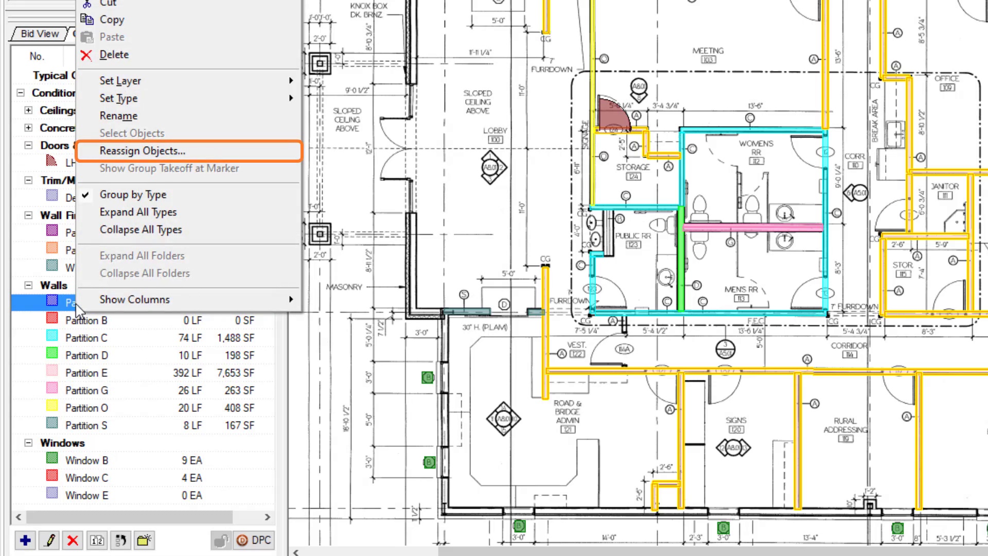Click the reorder list arrow icon
The width and height of the screenshot is (988, 556).
pyautogui.click(x=121, y=540)
